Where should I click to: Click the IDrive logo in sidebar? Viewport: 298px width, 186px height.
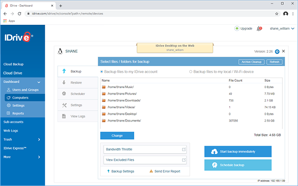[19, 37]
